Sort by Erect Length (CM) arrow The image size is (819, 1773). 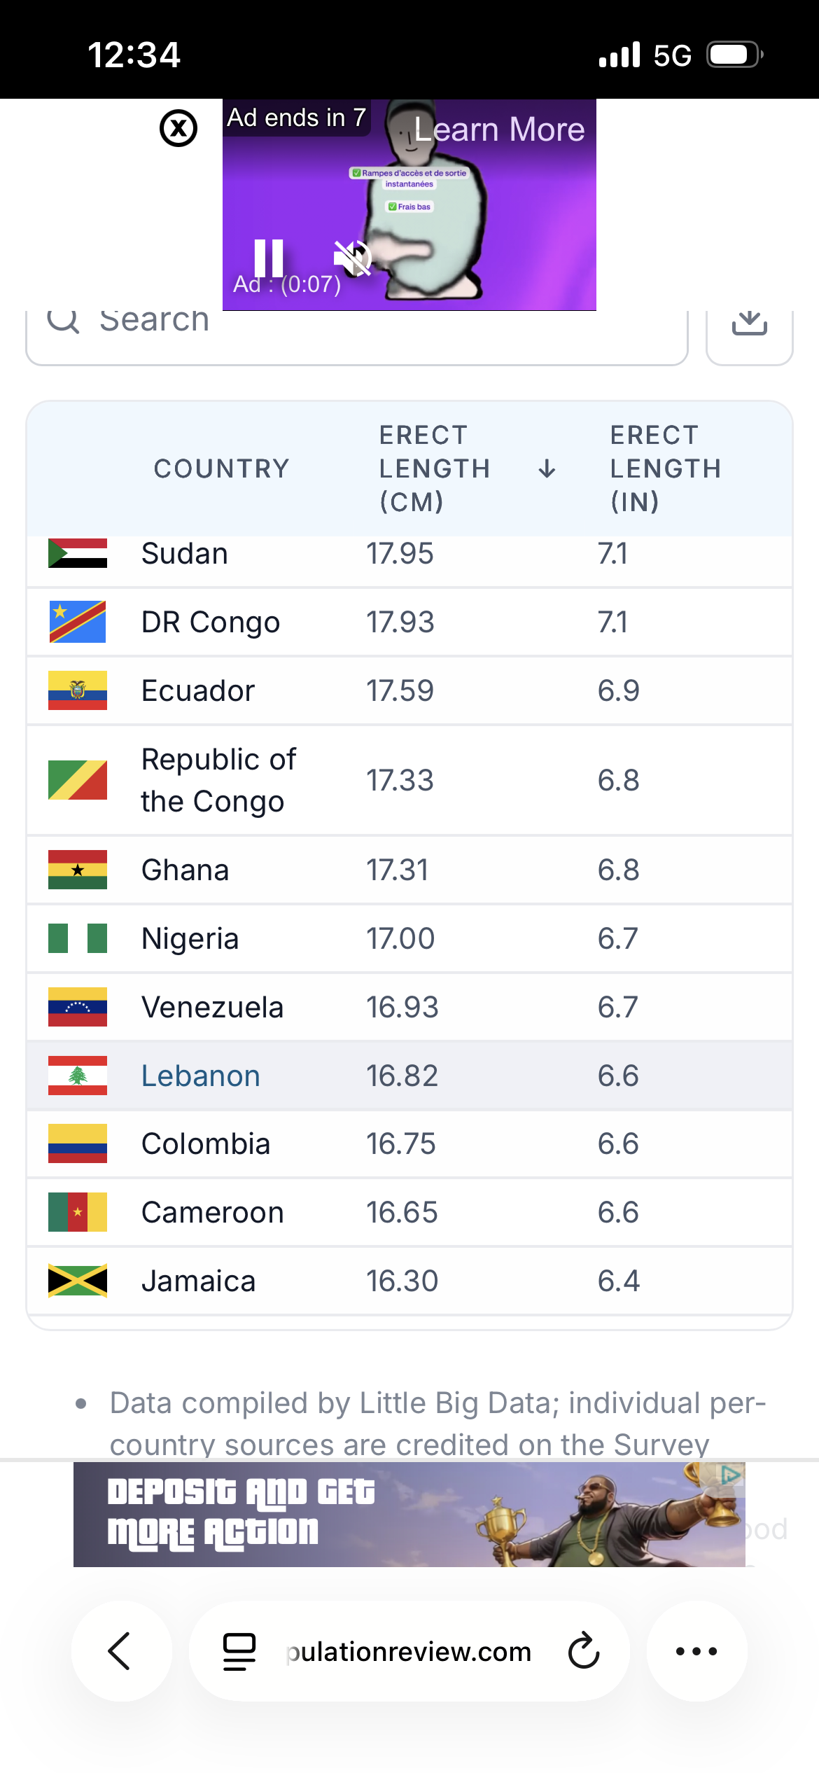tap(547, 468)
